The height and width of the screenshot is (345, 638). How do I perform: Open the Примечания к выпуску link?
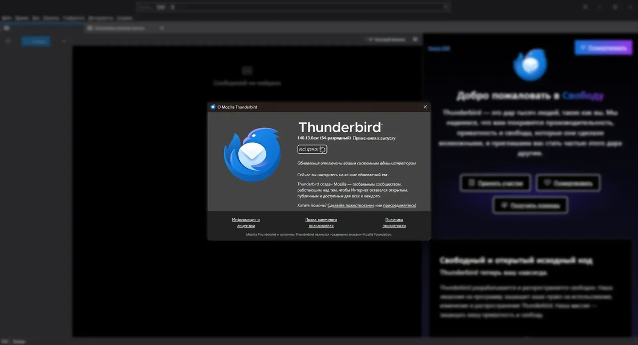(x=374, y=138)
